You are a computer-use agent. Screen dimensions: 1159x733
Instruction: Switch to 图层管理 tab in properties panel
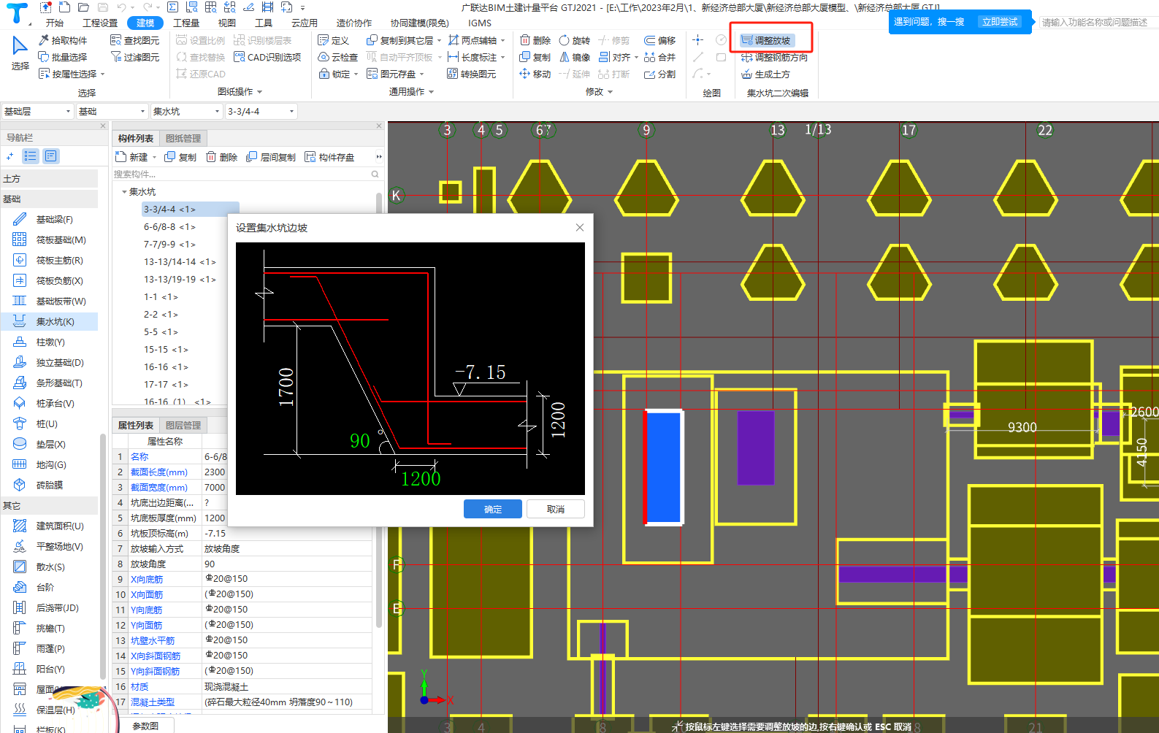pos(183,425)
